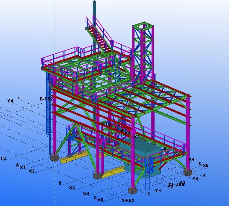Click the teal vertical column at top
Viewport: 229px width, 206px height.
click(x=94, y=12)
